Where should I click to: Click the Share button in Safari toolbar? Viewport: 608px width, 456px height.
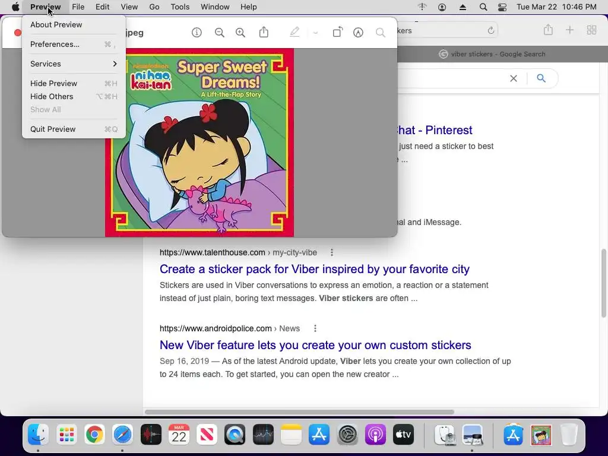click(548, 30)
